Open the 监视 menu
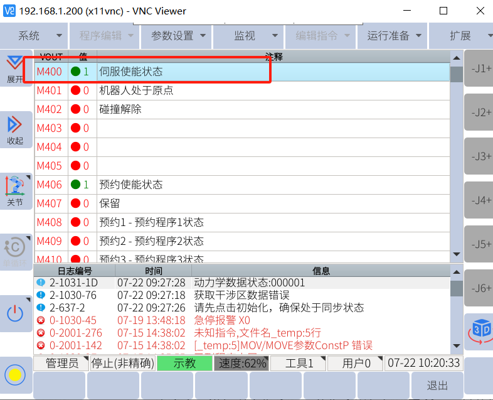The width and height of the screenshot is (493, 400). (249, 36)
